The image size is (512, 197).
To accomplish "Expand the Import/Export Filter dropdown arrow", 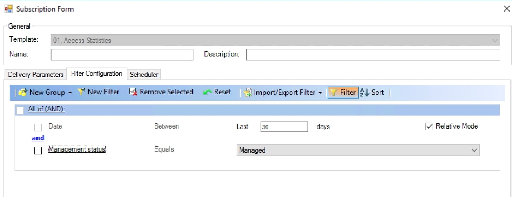I will click(x=320, y=93).
